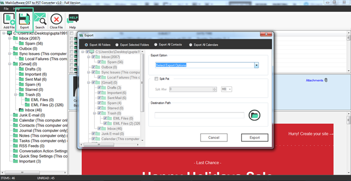Uncheck Starred (0) in export dialog tree
Screen dimensions: 351x181
(99, 108)
